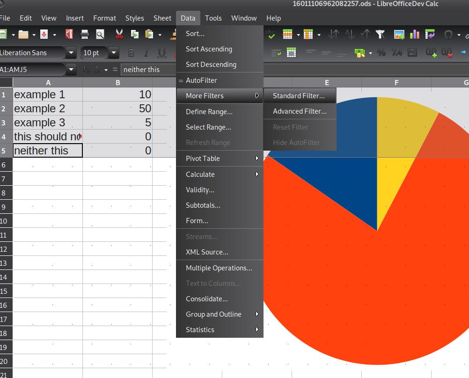Apply Sort Ascending from the toolbar
469x378 pixels.
point(349,34)
